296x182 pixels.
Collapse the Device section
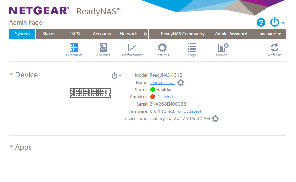coord(11,74)
